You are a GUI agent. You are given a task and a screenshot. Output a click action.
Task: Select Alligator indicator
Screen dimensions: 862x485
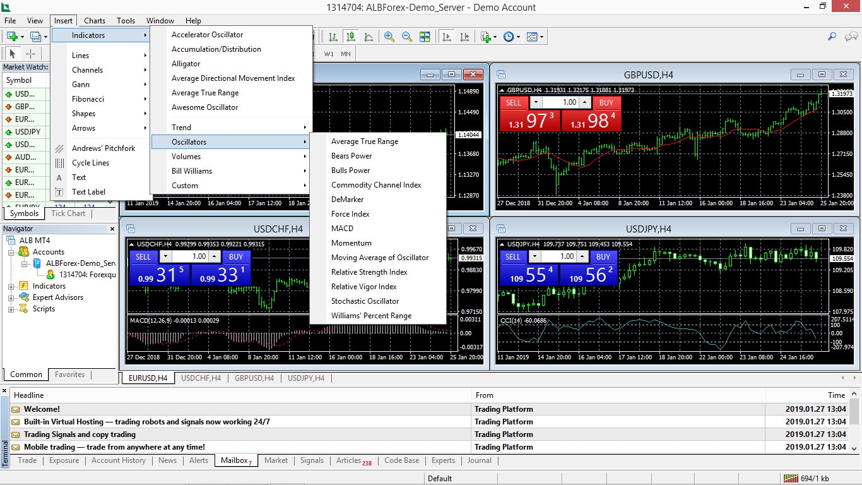(x=232, y=63)
